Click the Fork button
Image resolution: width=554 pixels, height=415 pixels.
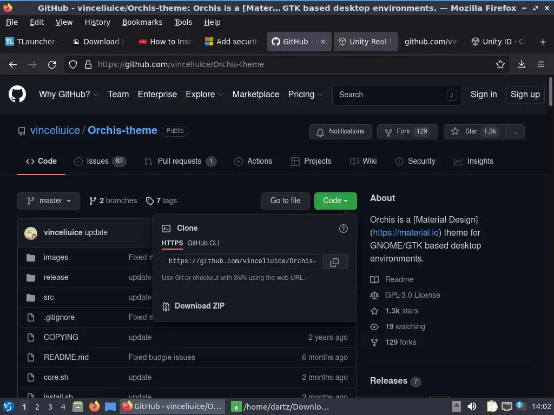[407, 132]
